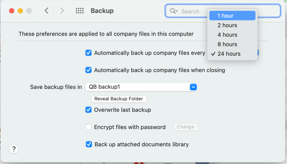Toggle Back up attached documents library

tap(89, 144)
